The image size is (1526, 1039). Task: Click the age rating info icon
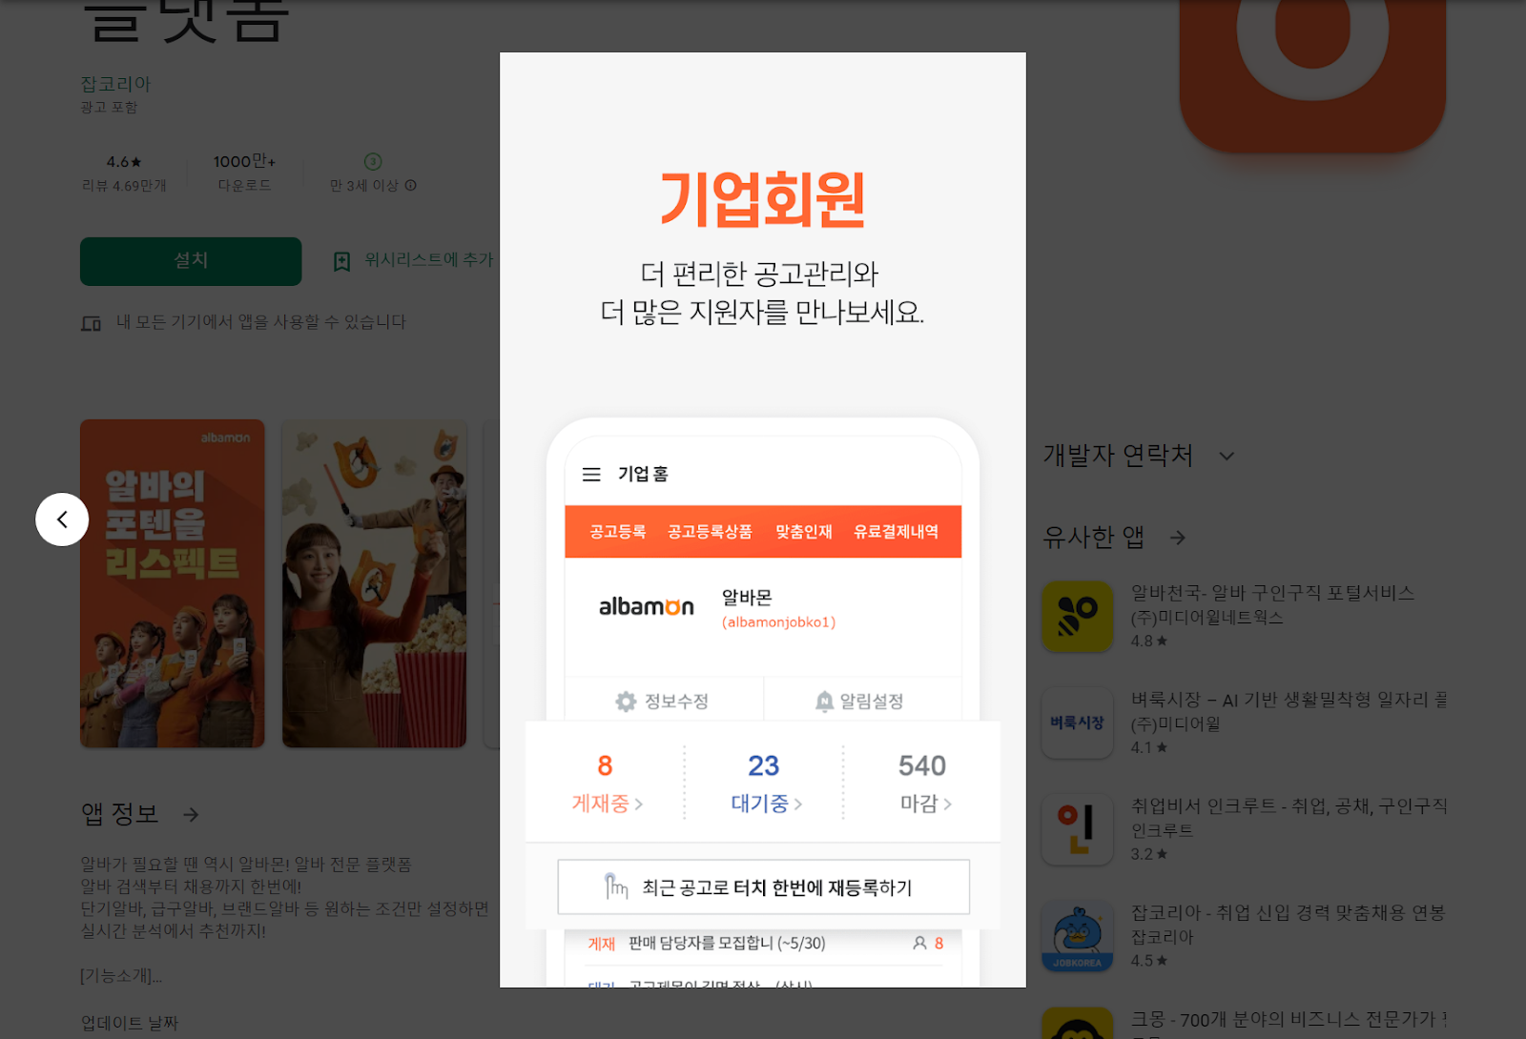410,185
